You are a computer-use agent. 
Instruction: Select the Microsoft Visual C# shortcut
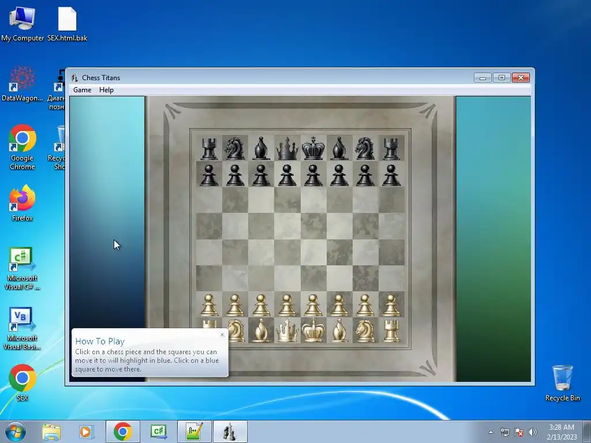click(23, 269)
